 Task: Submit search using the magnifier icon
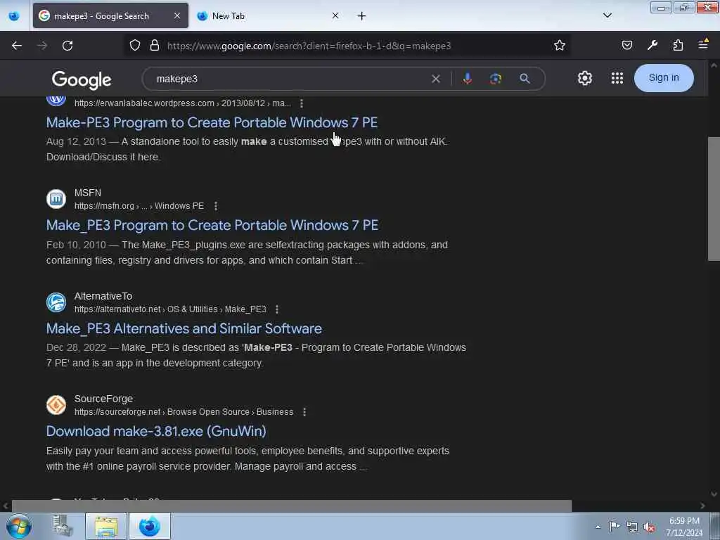click(525, 79)
